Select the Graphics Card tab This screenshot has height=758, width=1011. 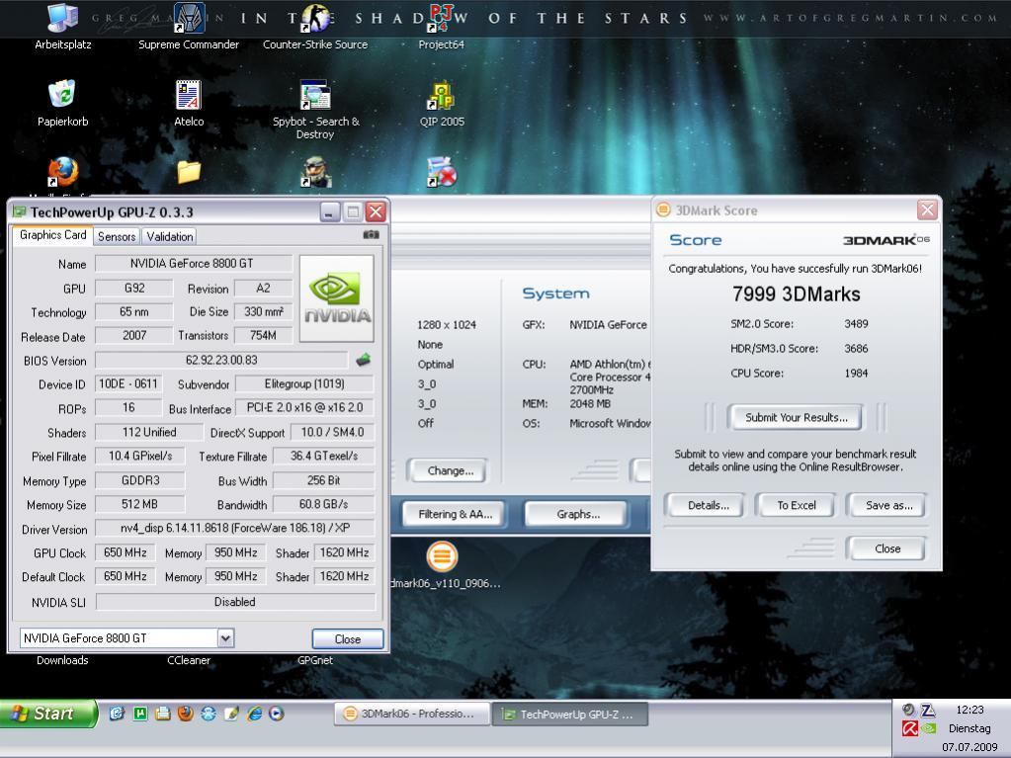tap(52, 235)
